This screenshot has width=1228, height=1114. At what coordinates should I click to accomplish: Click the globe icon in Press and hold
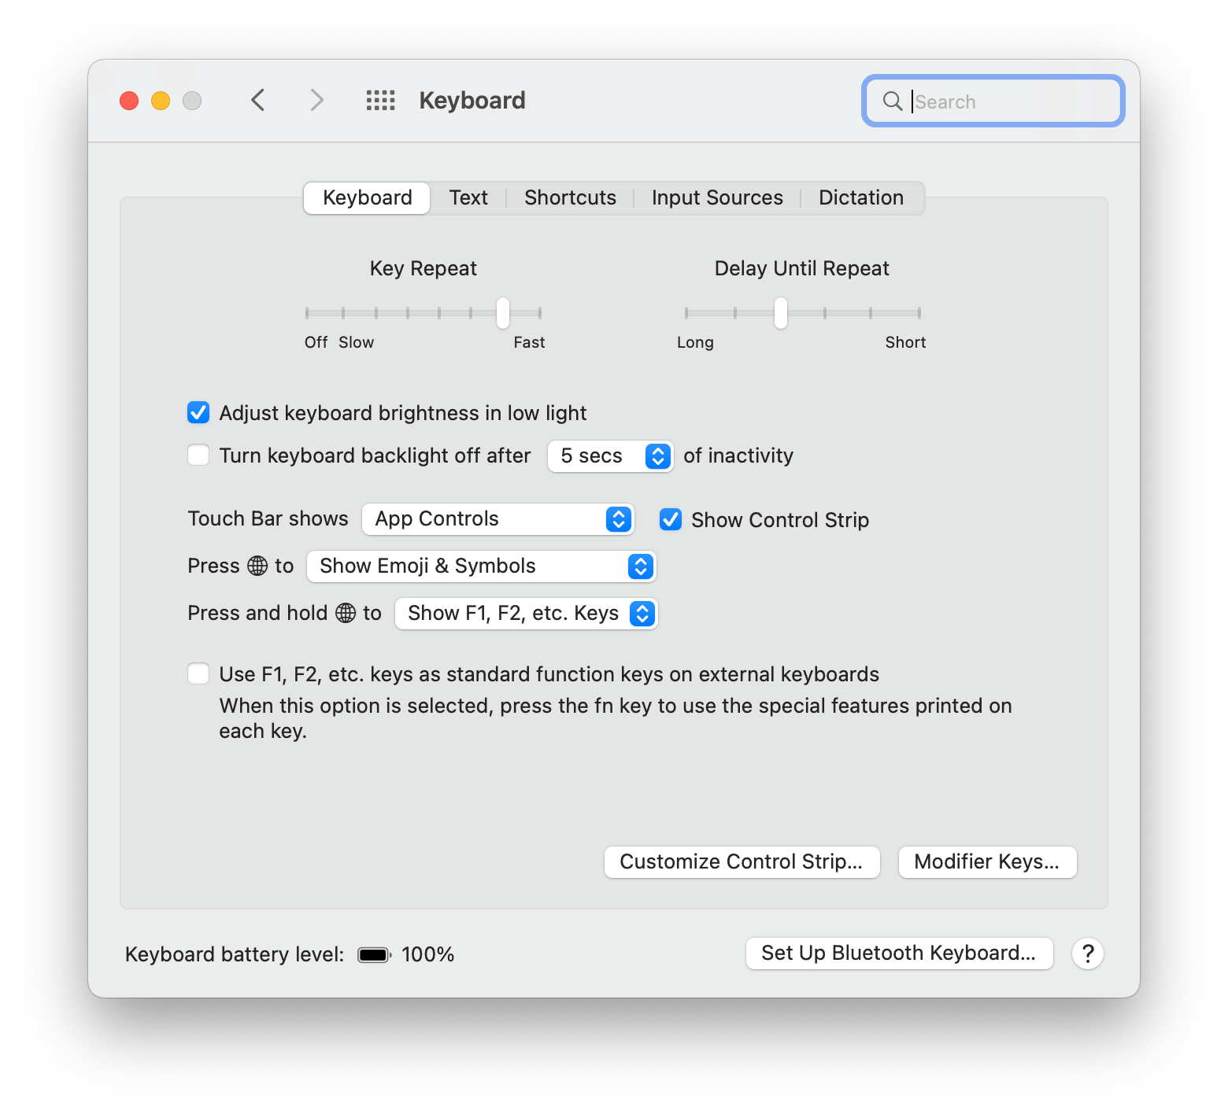point(344,613)
